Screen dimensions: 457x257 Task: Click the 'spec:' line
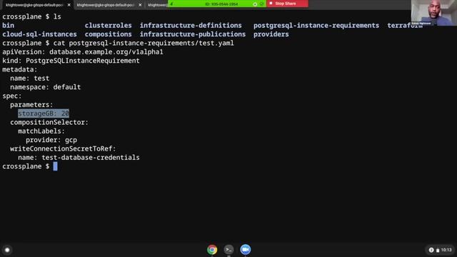pyautogui.click(x=12, y=96)
